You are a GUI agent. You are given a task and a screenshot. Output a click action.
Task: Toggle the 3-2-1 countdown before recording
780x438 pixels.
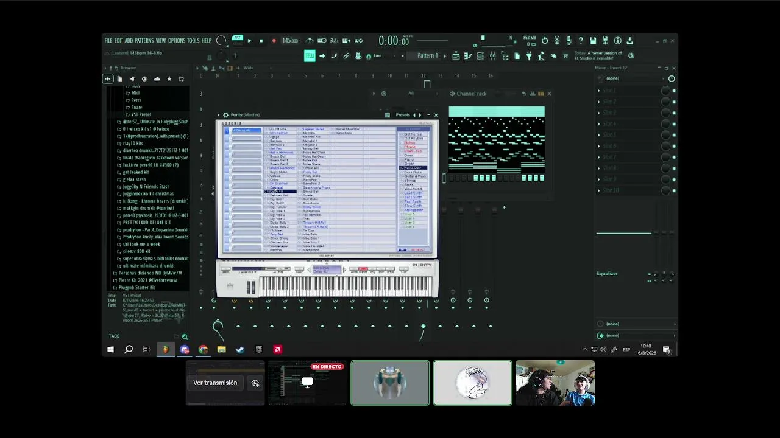coord(333,41)
